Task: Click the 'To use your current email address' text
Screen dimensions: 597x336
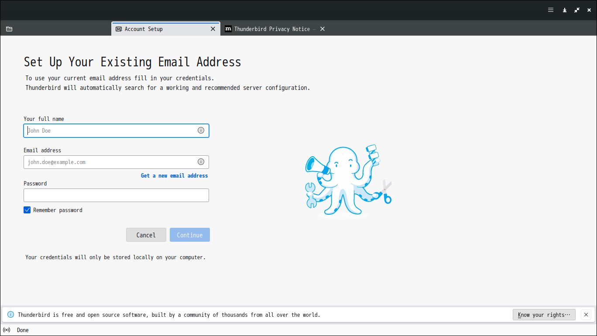Action: click(120, 78)
